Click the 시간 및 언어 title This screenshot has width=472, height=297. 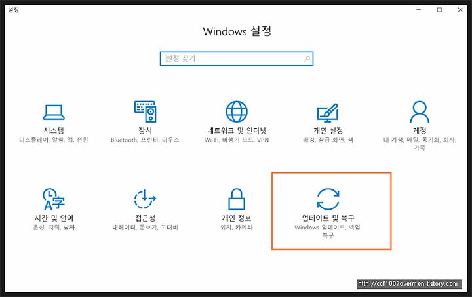coord(54,218)
